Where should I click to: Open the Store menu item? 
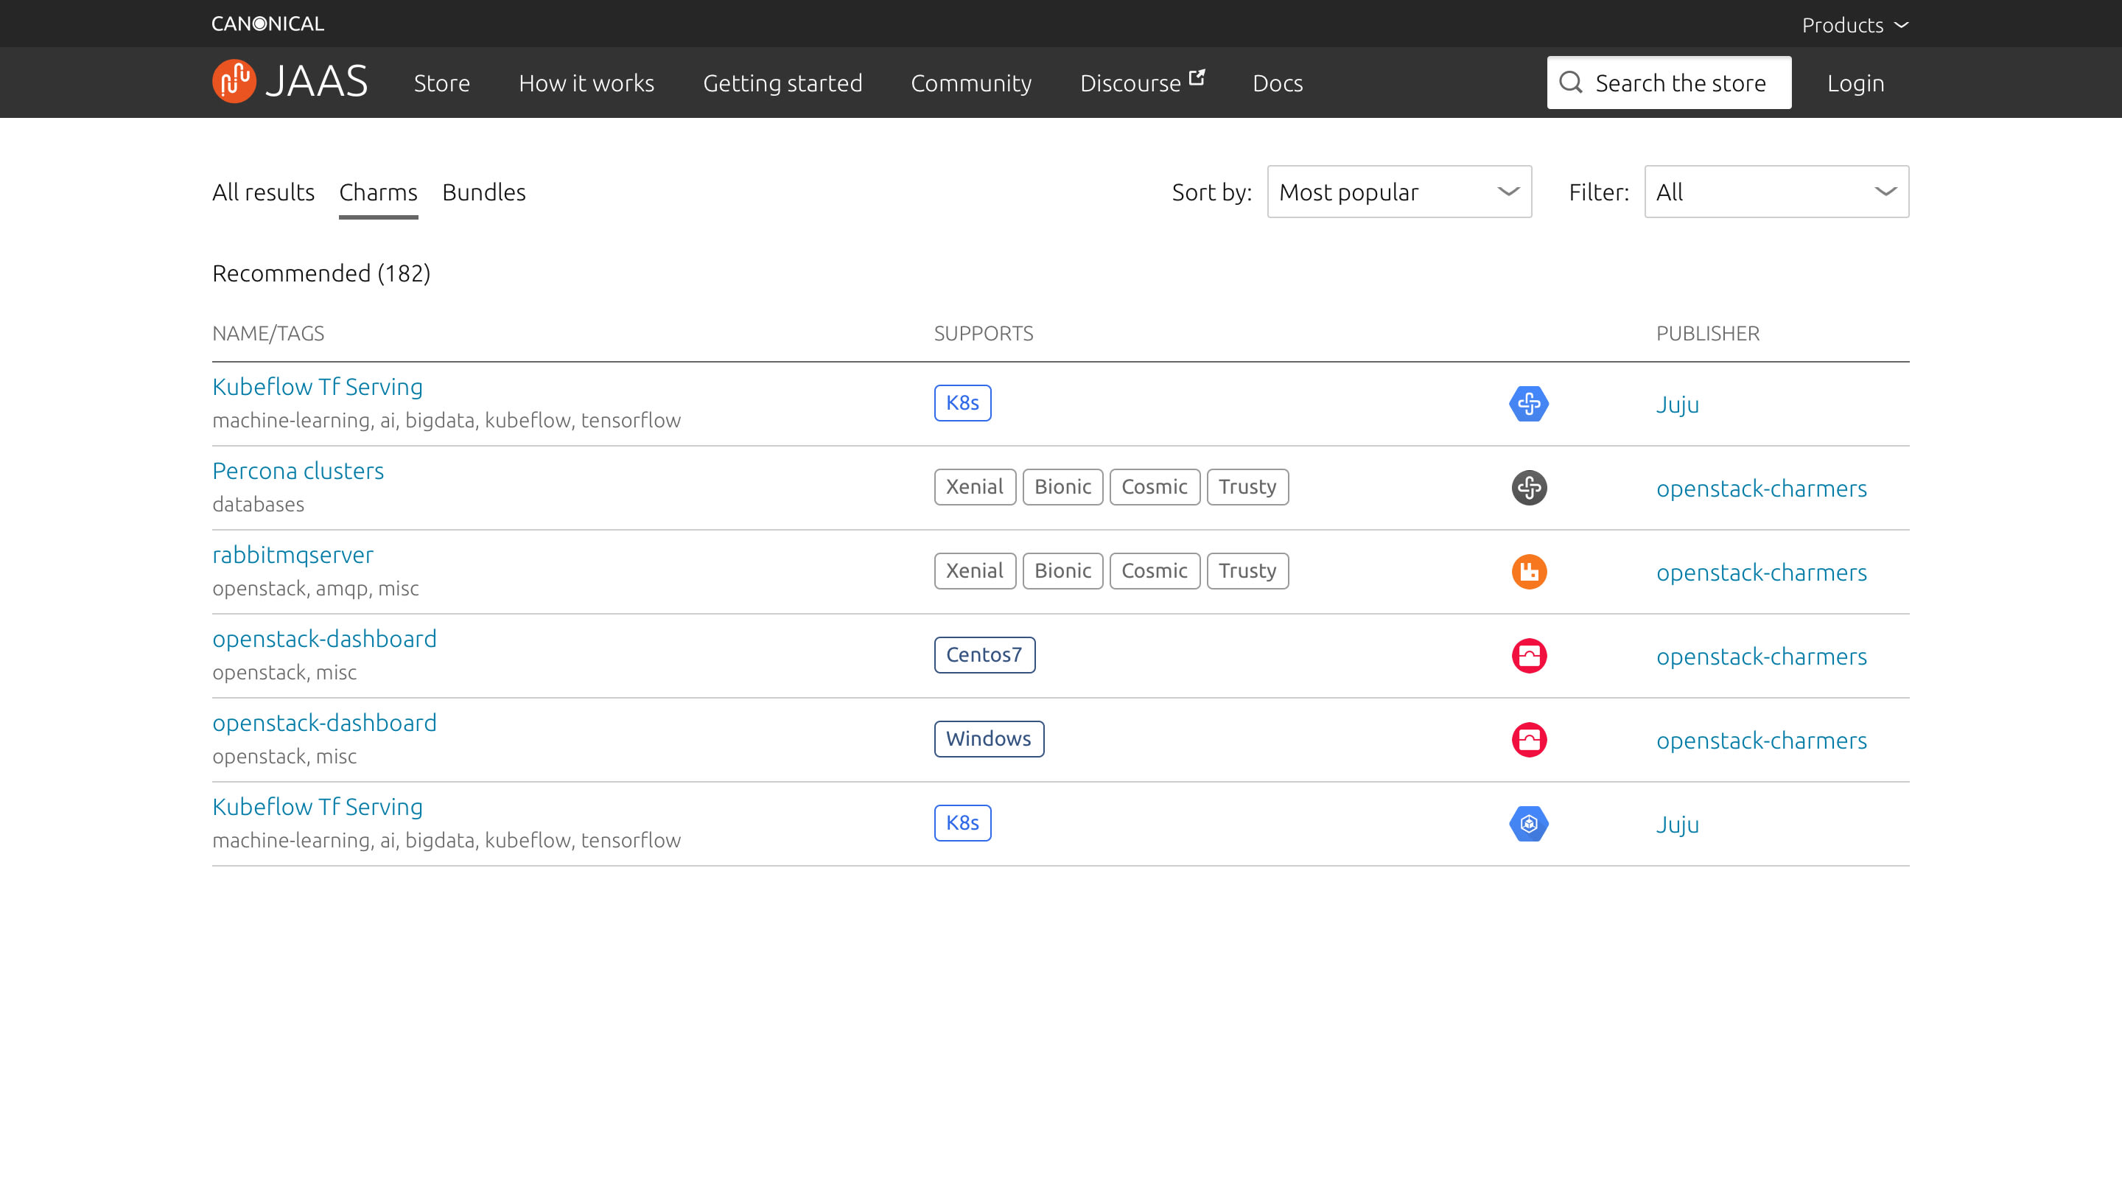tap(441, 83)
